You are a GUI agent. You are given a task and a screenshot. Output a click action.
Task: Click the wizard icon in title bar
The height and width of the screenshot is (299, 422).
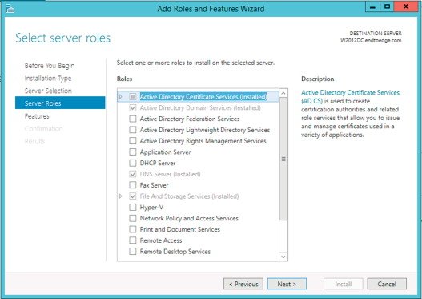click(x=10, y=8)
